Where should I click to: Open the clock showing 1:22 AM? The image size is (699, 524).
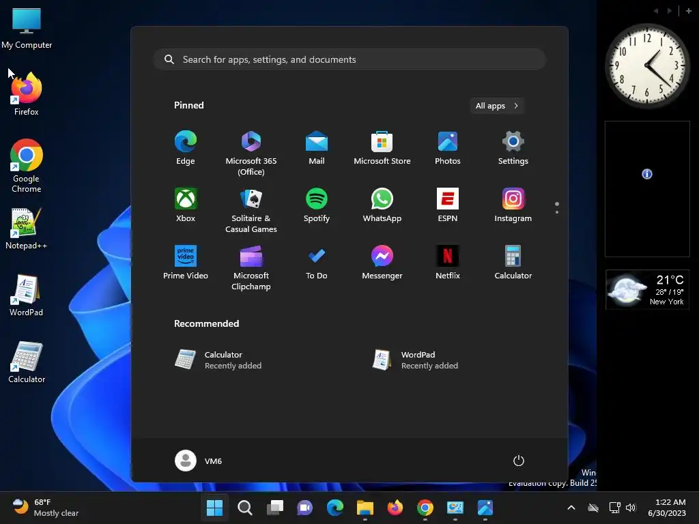[x=667, y=508]
